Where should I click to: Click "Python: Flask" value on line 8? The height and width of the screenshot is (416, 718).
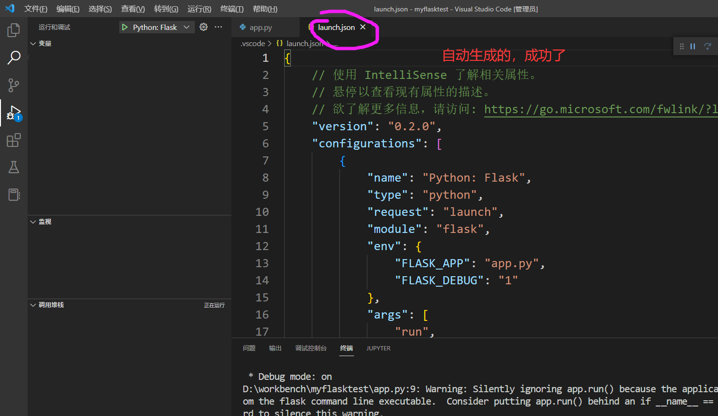pyautogui.click(x=473, y=177)
